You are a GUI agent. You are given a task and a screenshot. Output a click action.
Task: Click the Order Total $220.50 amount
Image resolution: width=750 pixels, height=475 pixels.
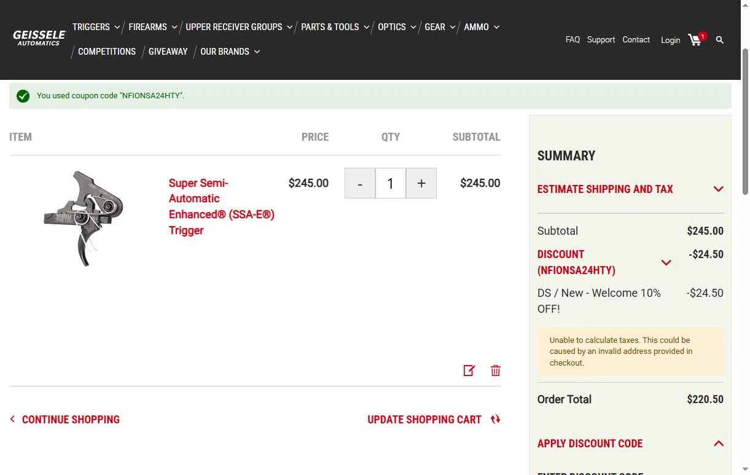tap(705, 399)
